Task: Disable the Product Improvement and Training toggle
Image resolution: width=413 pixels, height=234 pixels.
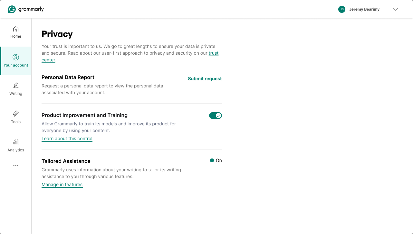Action: coord(216,115)
